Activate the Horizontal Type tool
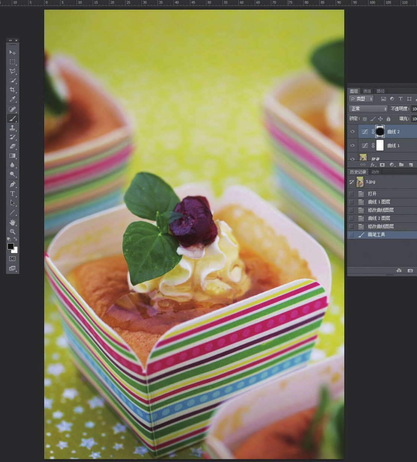The image size is (417, 462). point(12,194)
